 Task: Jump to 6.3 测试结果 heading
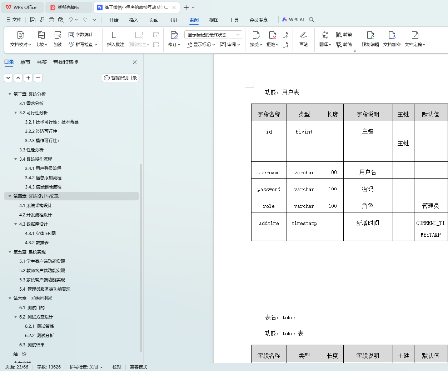(x=32, y=345)
